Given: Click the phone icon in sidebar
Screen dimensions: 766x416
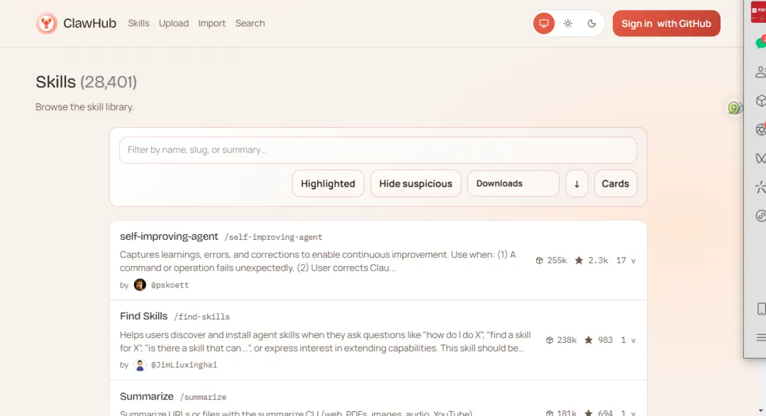Looking at the screenshot, I should pyautogui.click(x=761, y=309).
